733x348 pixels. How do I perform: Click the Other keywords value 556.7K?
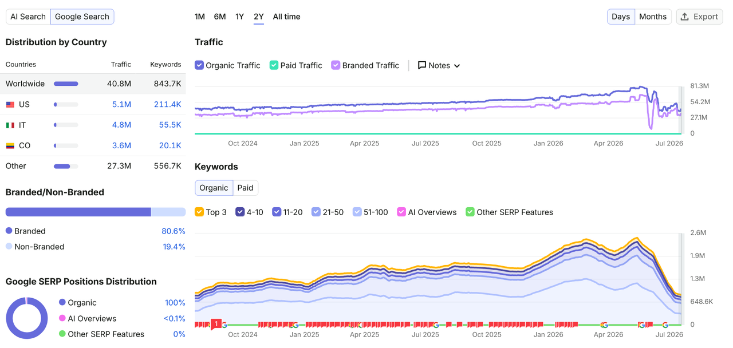[x=167, y=166]
